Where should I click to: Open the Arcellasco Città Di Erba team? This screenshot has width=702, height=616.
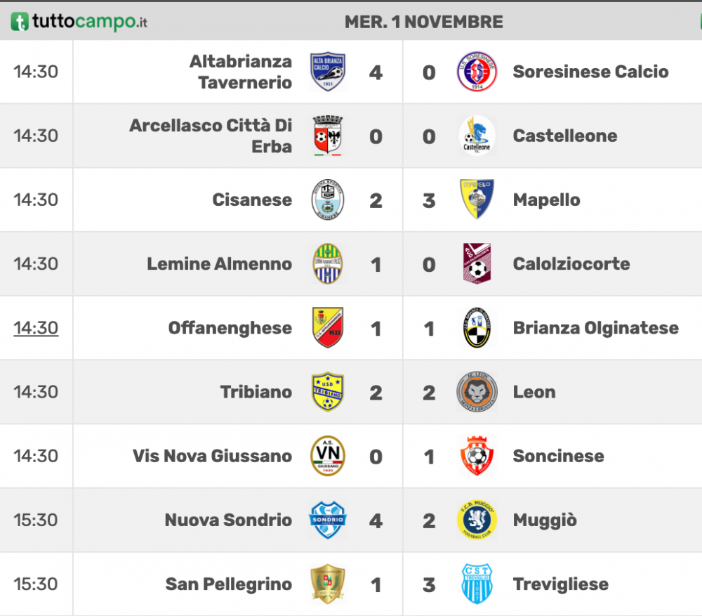click(211, 136)
